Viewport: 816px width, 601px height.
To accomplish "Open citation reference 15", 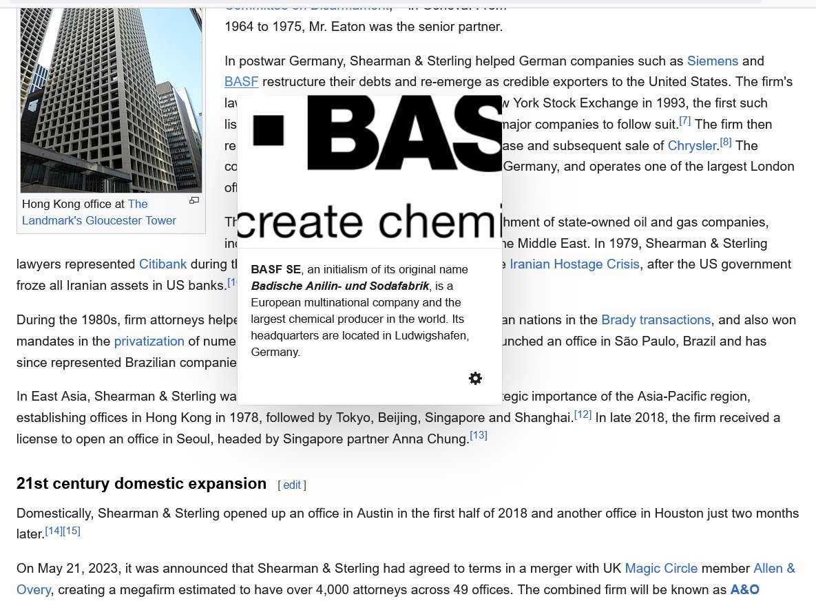I will click(72, 531).
